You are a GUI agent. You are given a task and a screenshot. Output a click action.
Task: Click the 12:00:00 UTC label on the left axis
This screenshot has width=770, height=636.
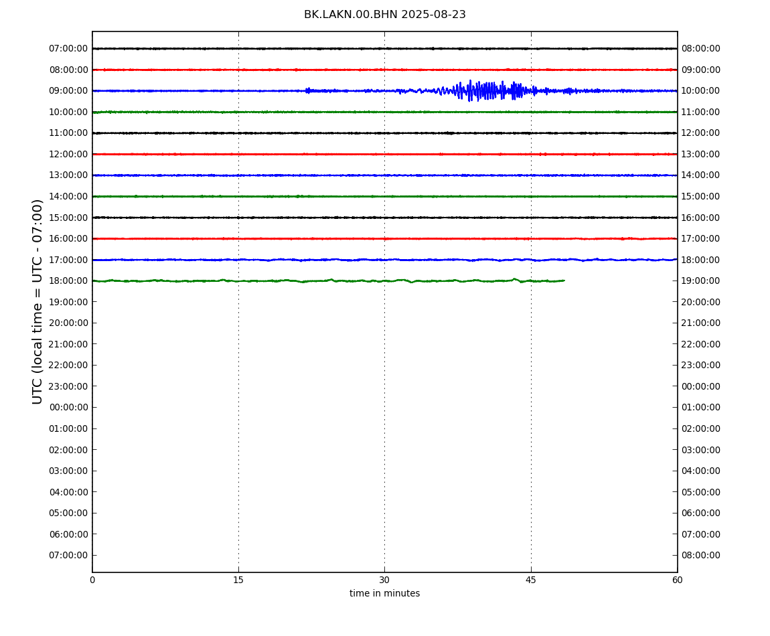click(x=68, y=154)
